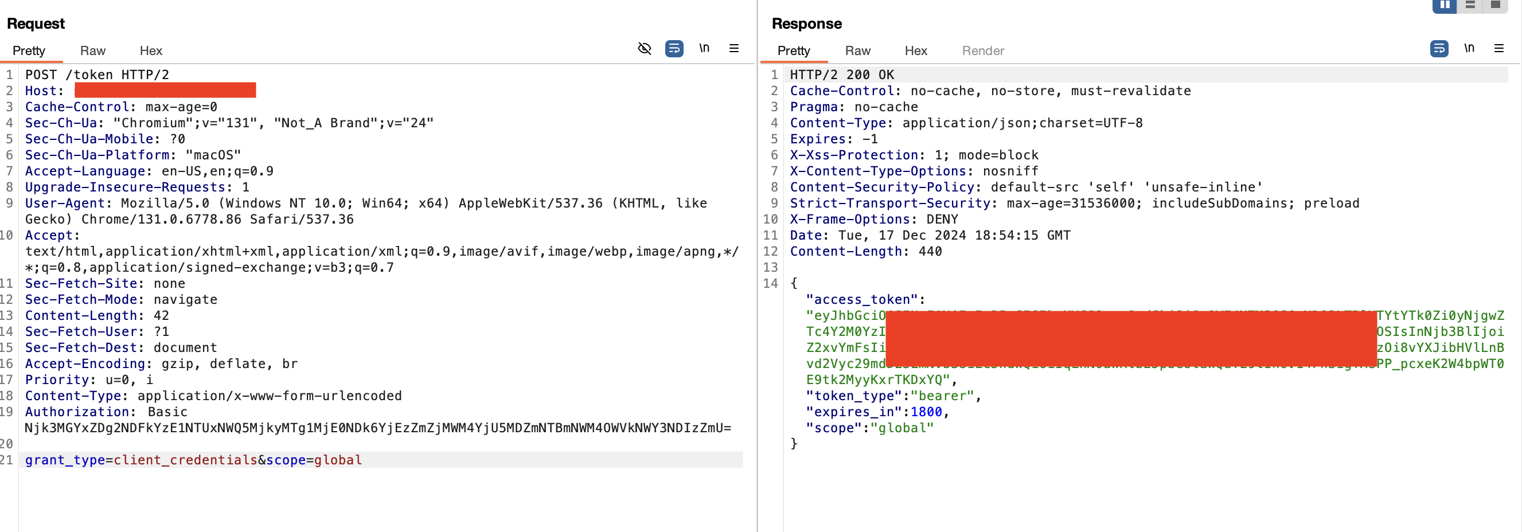Click the "access_token" JSON key
Screen dimensions: 1522x532
coord(862,299)
